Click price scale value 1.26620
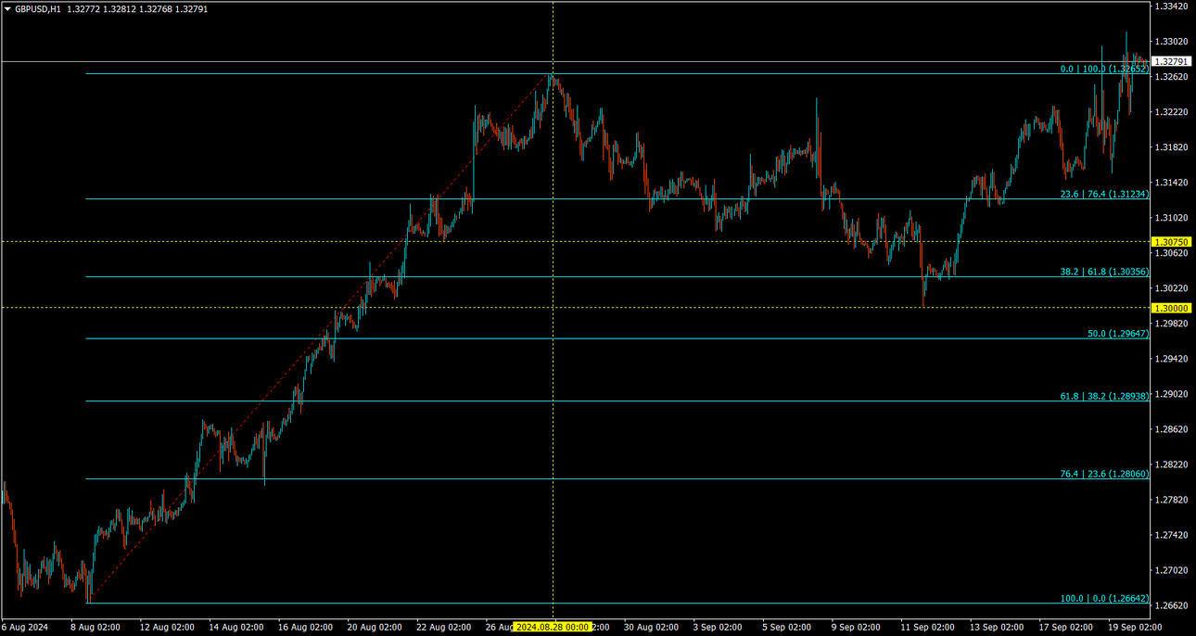 coord(1172,605)
